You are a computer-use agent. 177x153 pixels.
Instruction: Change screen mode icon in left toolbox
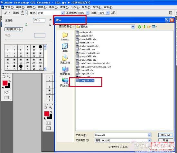[x=7, y=98]
